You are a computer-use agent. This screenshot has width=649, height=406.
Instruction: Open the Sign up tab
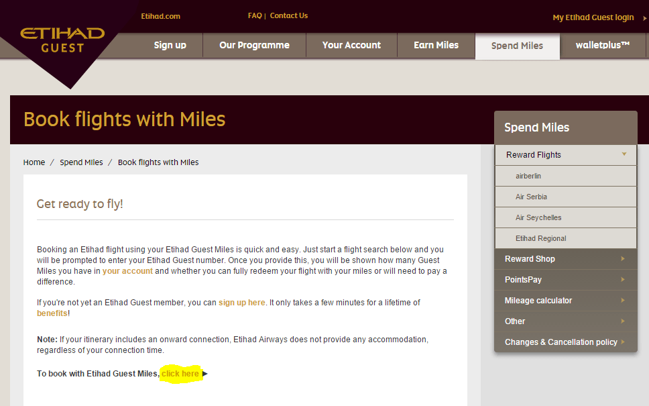click(x=170, y=45)
